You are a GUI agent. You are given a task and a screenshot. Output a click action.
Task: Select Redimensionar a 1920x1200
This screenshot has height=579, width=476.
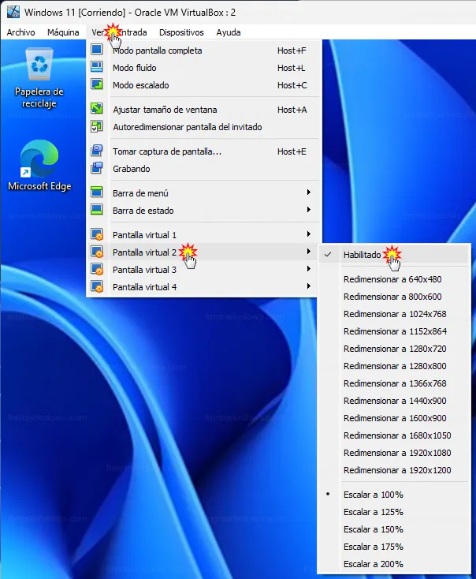tap(394, 470)
